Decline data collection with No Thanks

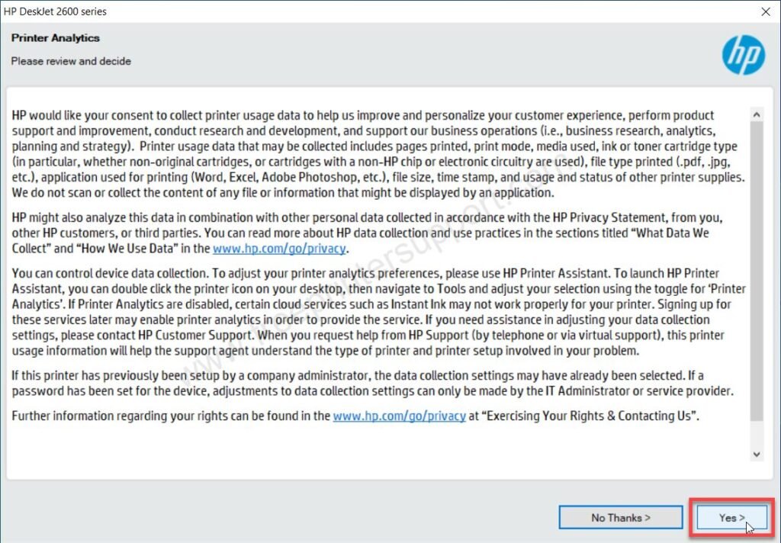[x=621, y=518]
